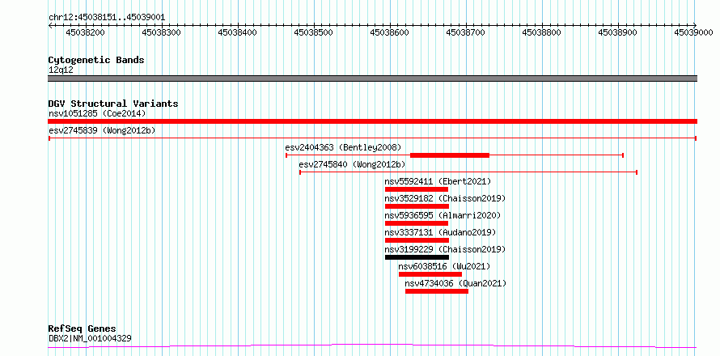Open the esv2745840 (Wong2012b) label
This screenshot has width=720, height=356.
coord(352,164)
